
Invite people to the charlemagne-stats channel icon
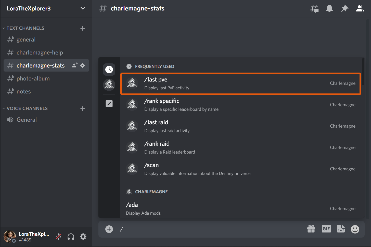coord(75,65)
